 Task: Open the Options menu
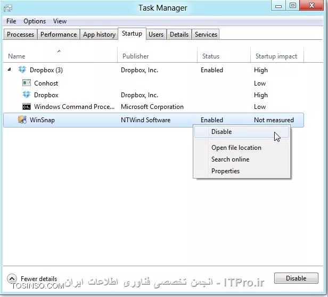coord(35,21)
